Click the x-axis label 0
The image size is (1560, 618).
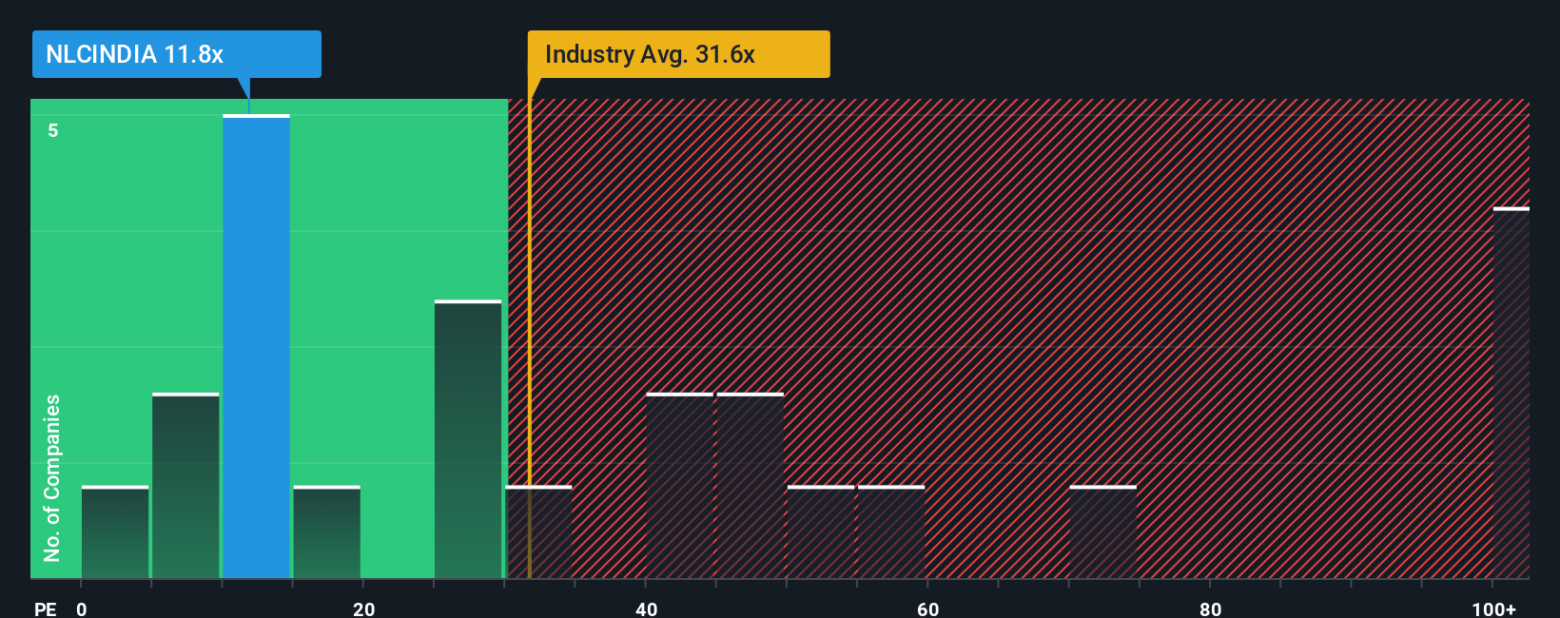click(82, 608)
